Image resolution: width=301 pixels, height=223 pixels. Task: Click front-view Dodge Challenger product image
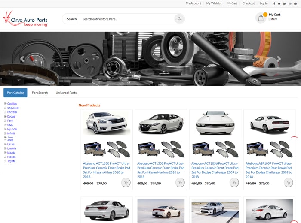tap(215, 123)
